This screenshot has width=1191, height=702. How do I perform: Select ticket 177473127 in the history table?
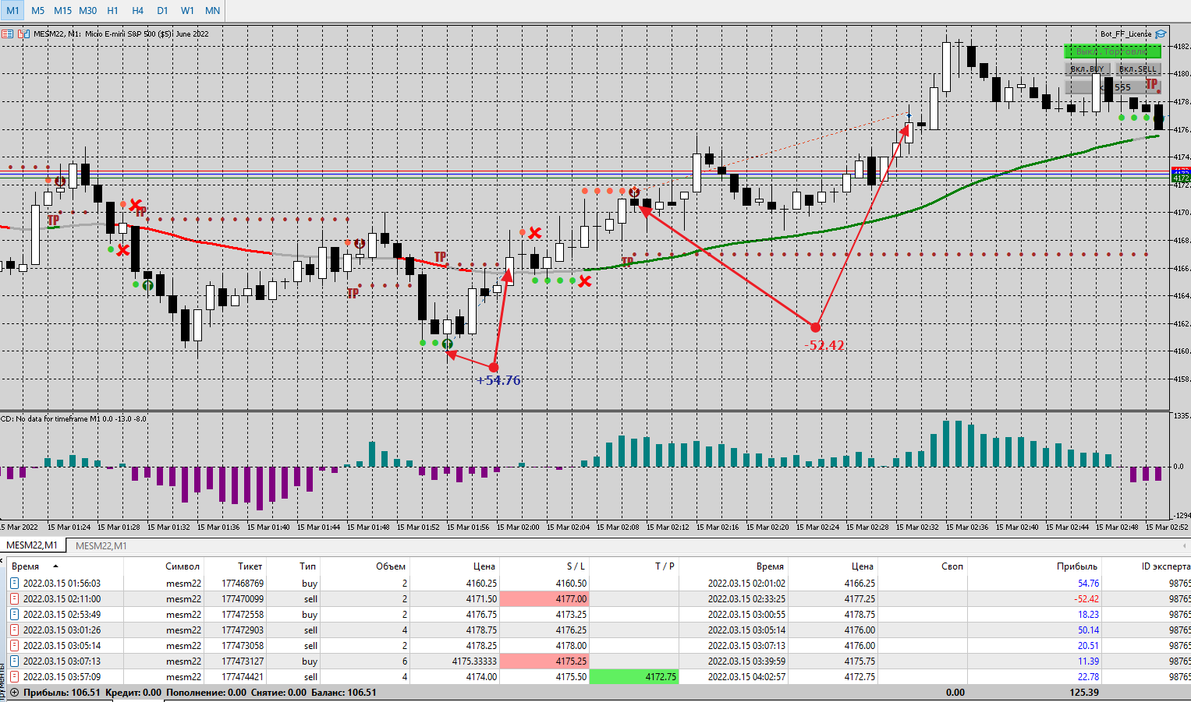point(243,661)
